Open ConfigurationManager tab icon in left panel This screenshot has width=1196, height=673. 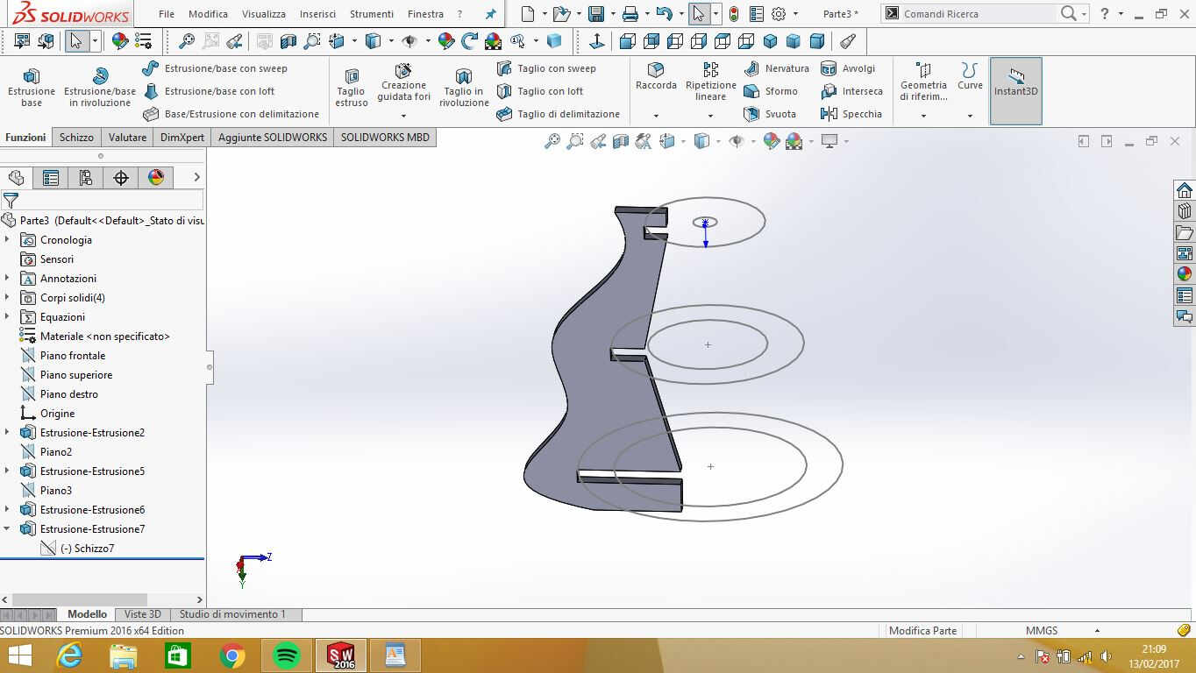click(86, 178)
